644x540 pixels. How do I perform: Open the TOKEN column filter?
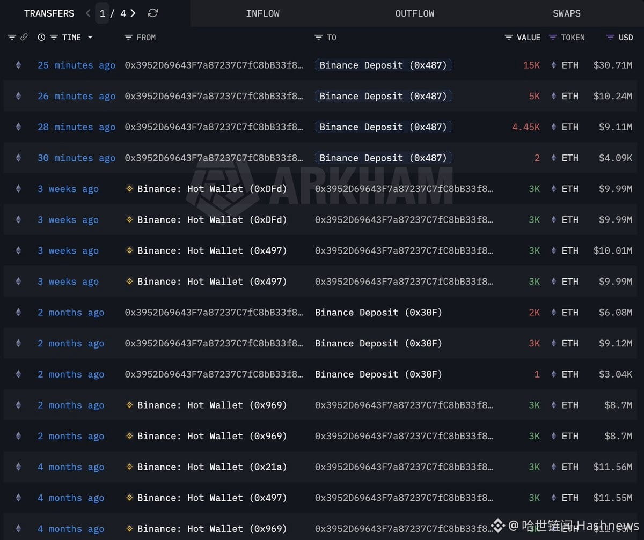(553, 38)
